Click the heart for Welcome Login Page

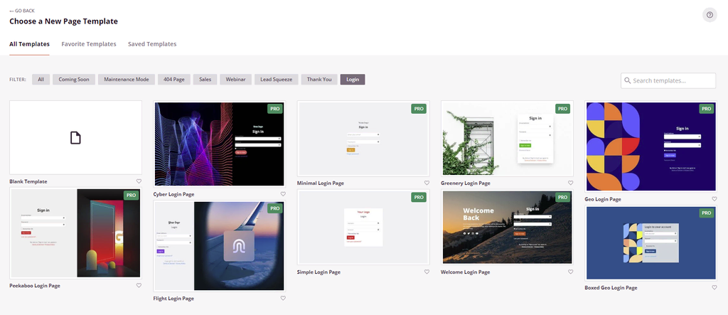click(x=571, y=272)
